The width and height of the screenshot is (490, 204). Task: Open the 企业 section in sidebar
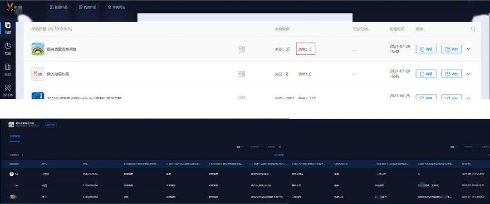click(8, 69)
